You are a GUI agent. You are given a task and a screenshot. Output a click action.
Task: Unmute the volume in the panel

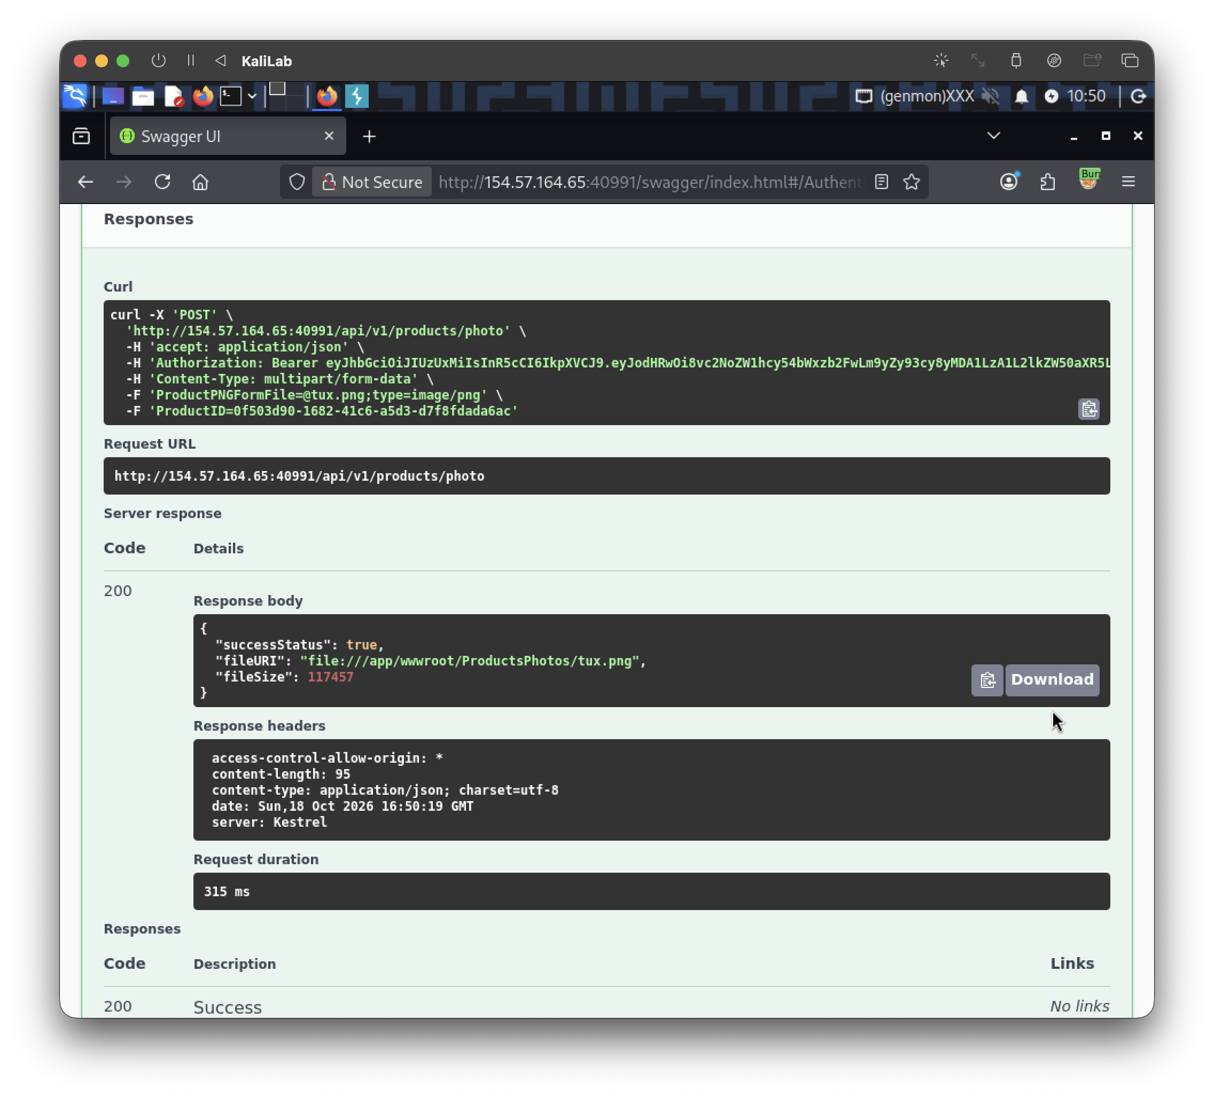tap(990, 96)
